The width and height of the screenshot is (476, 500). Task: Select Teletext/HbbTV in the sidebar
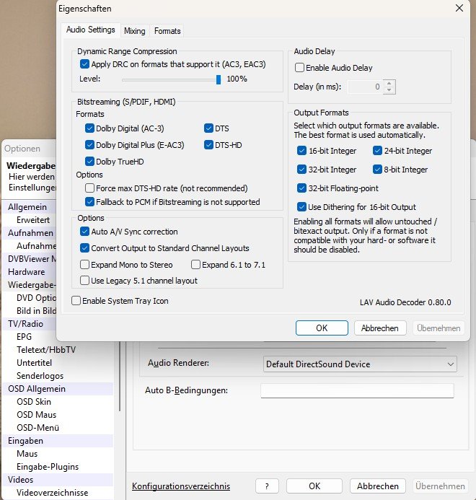pyautogui.click(x=45, y=350)
